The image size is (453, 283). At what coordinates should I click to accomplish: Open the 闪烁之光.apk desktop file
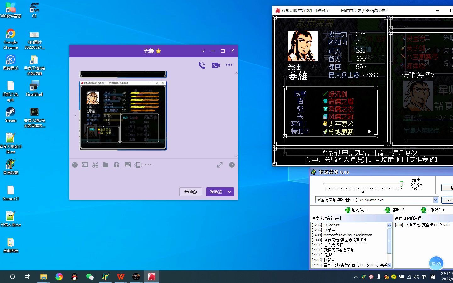11,91
